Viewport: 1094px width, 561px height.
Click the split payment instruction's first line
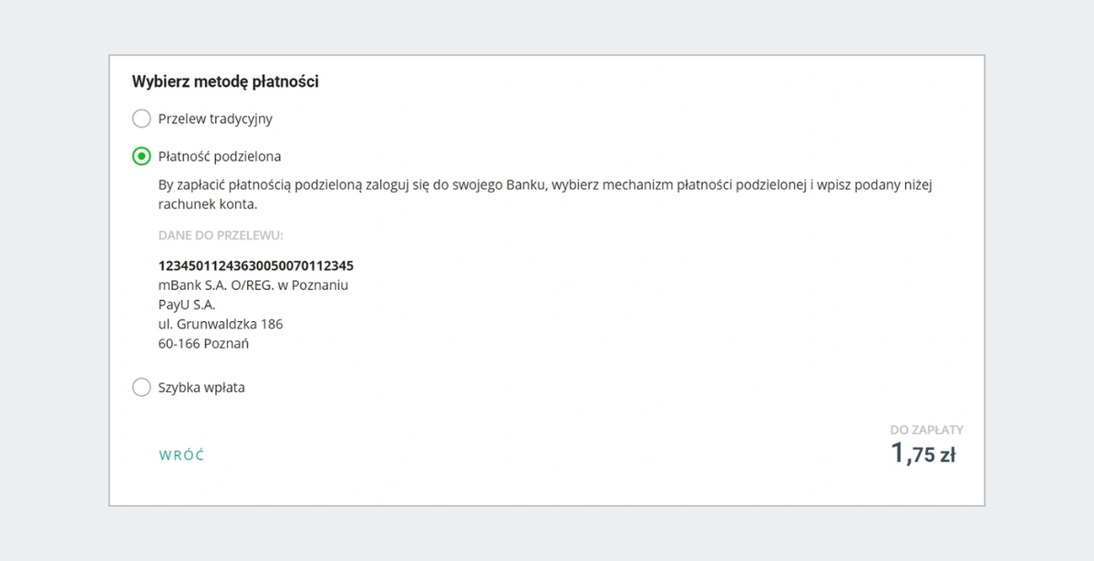[545, 185]
